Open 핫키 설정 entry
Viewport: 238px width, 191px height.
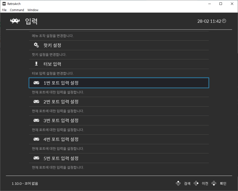point(119,45)
